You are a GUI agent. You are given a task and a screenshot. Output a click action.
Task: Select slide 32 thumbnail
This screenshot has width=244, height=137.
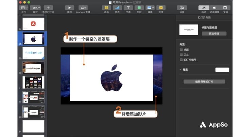tap(34, 97)
